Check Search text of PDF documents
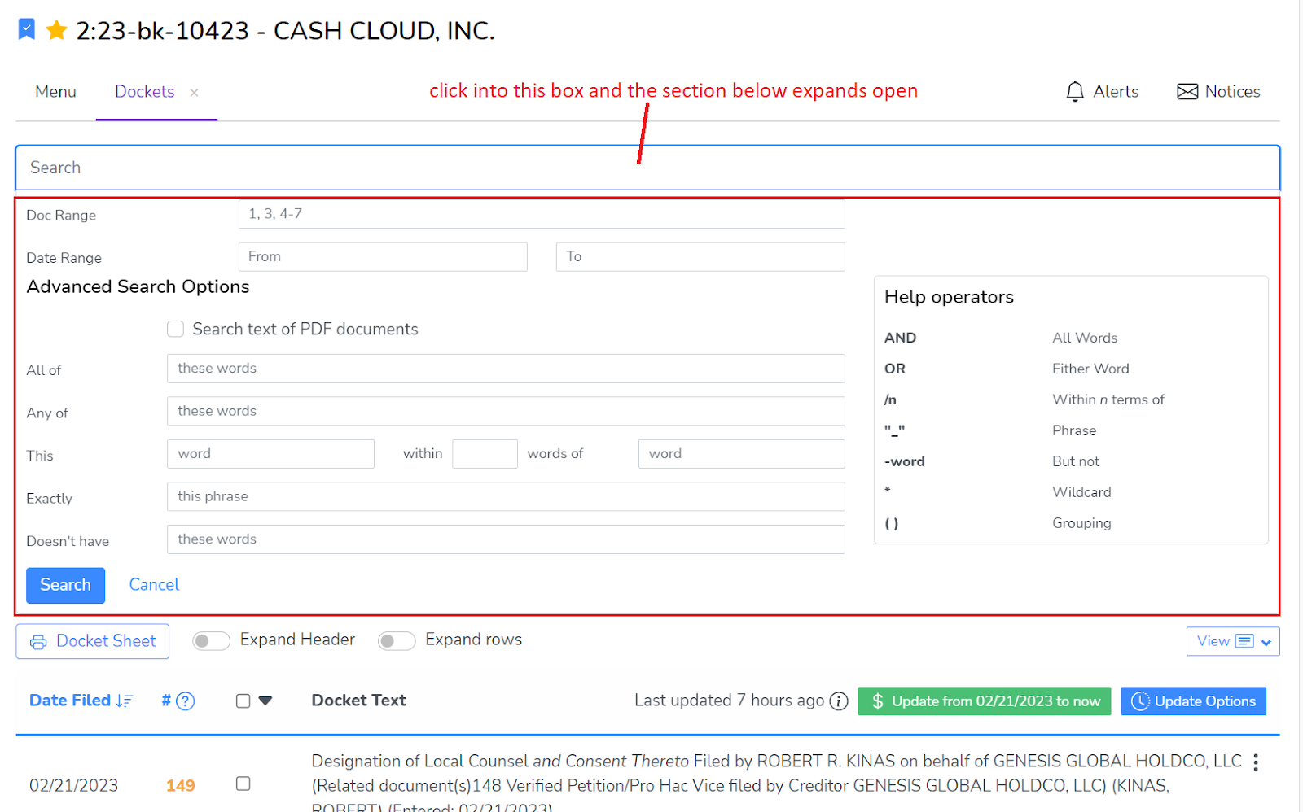Screen dimensions: 1303x812 coord(175,329)
